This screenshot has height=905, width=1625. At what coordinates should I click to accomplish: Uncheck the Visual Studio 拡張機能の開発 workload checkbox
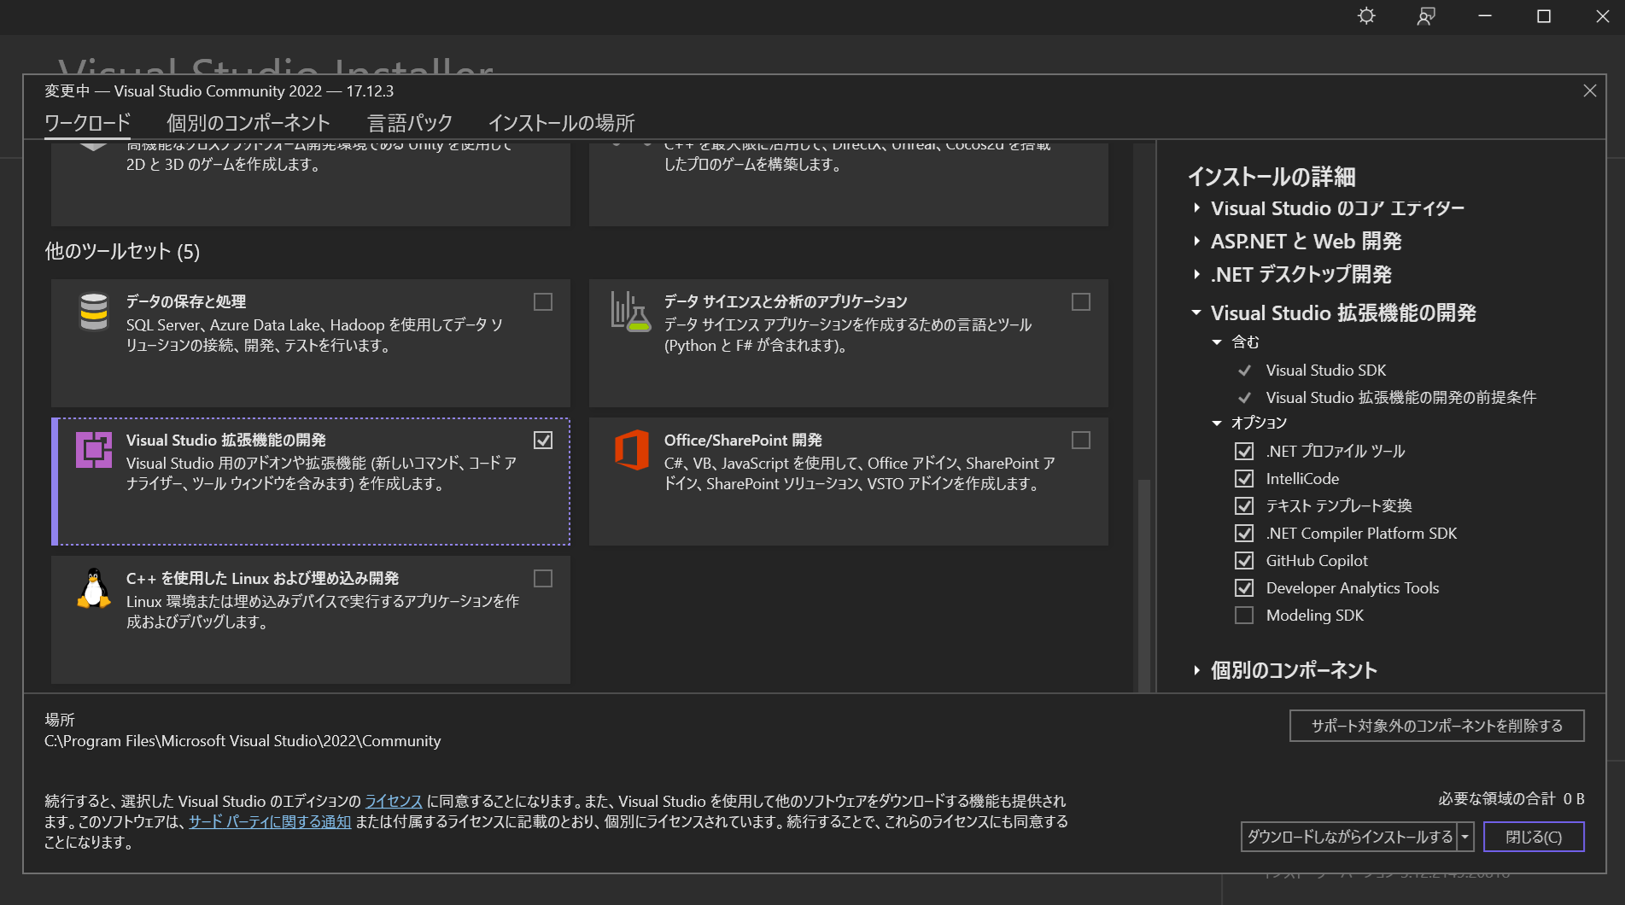point(543,441)
